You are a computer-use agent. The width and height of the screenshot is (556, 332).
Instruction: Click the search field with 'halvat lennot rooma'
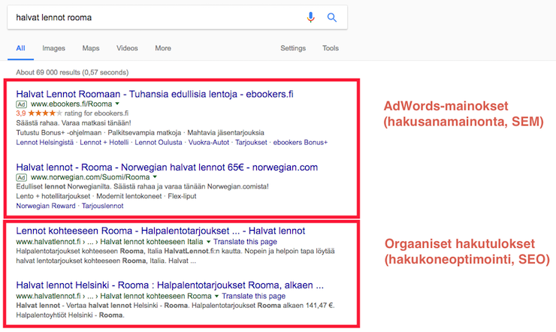click(177, 17)
